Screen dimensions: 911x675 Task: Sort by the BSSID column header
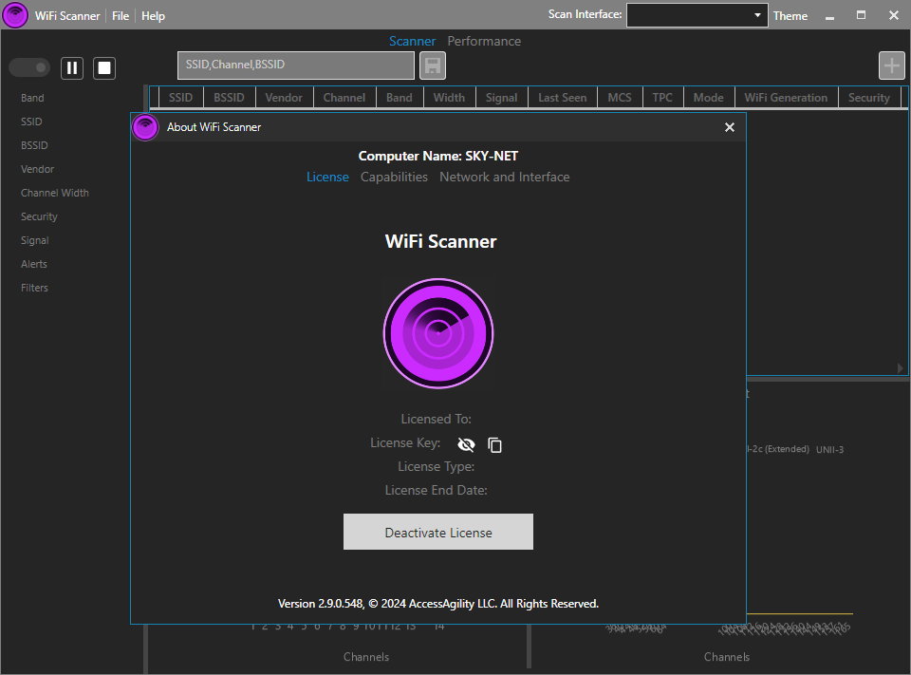click(x=229, y=98)
